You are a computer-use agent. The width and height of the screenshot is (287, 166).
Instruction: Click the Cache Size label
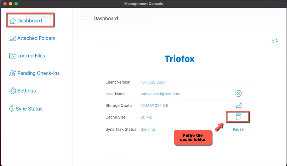pyautogui.click(x=115, y=117)
